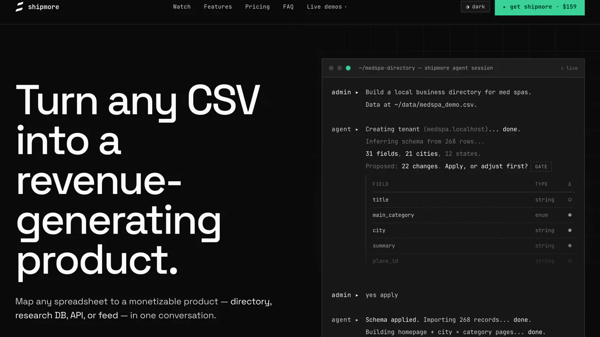Viewport: 600px width, 337px height.
Task: Open the FAQ nav link
Action: pos(288,7)
